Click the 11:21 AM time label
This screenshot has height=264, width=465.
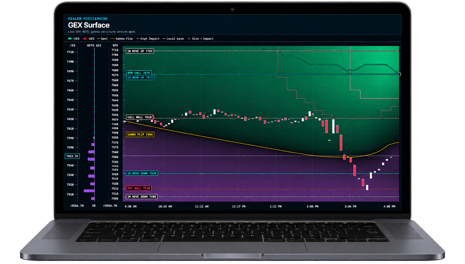202,206
